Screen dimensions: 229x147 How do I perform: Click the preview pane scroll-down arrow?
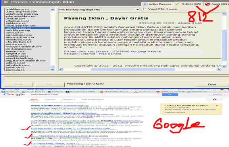coord(224,66)
